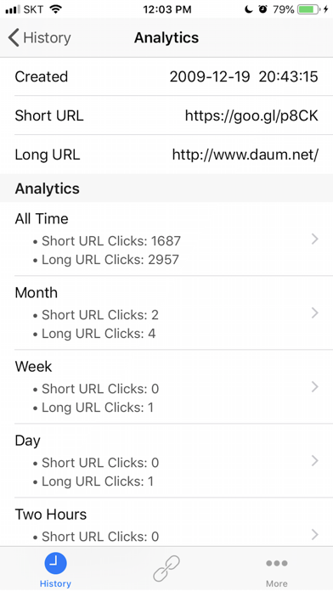Expand Week analytics chevron
Image resolution: width=333 pixels, height=591 pixels.
click(315, 386)
